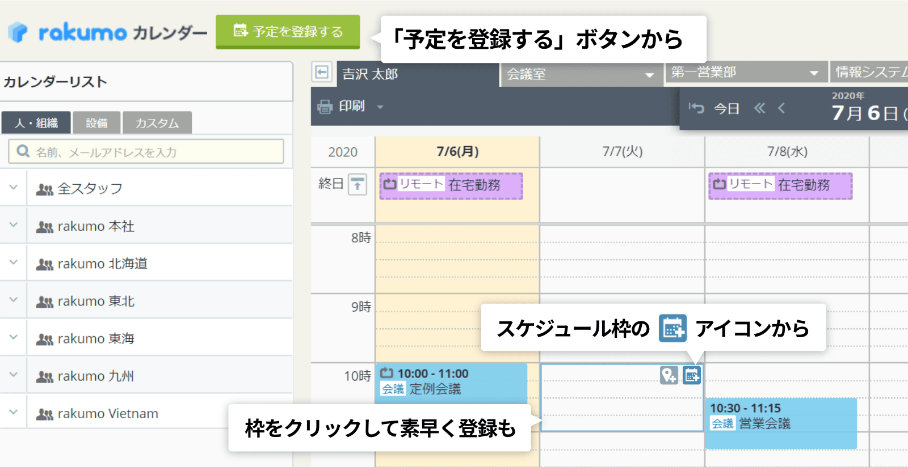Click the 2020 year label
The height and width of the screenshot is (467, 908).
tap(343, 152)
